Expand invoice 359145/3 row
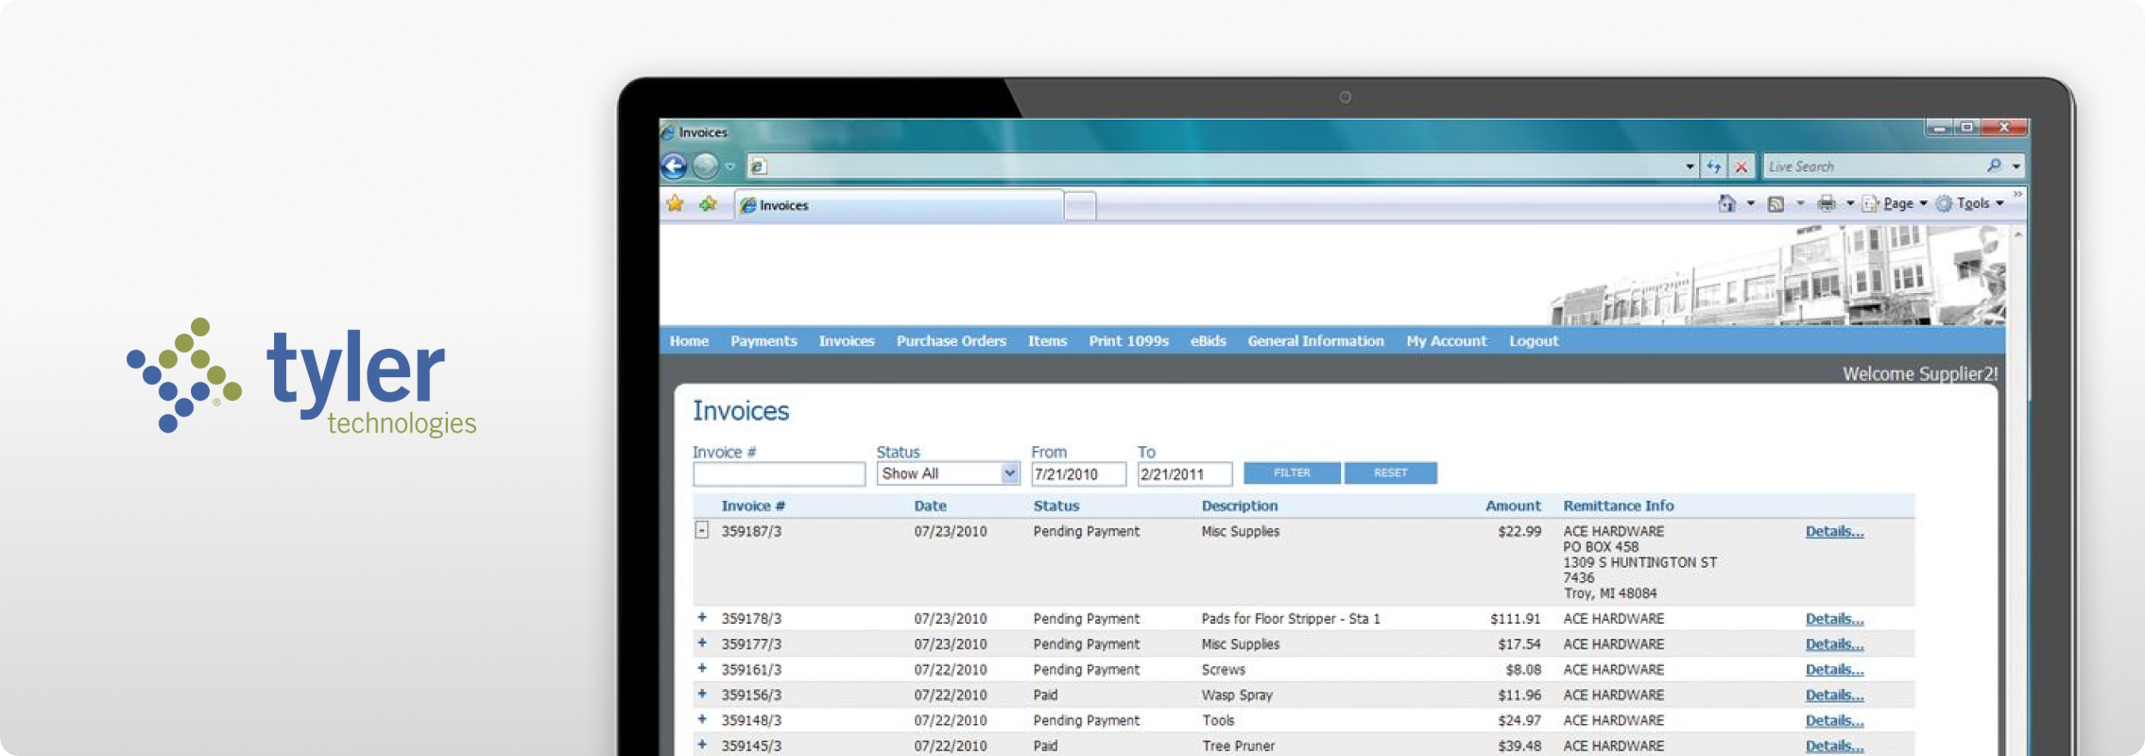The image size is (2145, 756). (x=702, y=746)
